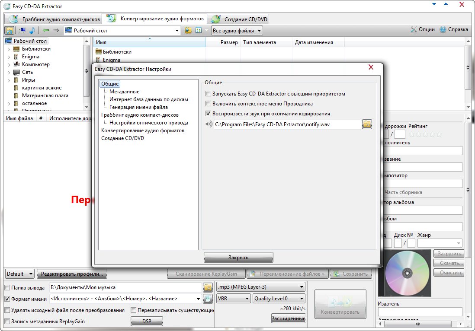The height and width of the screenshot is (331, 475).
Task: Enable Удалять исходный файл после преобразования
Action: 7,310
